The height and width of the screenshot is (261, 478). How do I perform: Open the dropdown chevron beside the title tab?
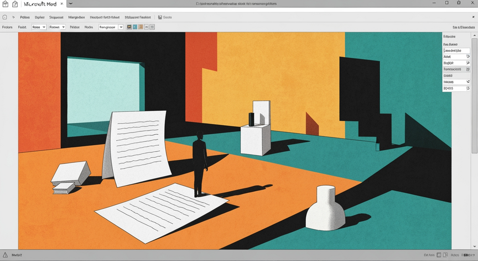click(x=70, y=4)
